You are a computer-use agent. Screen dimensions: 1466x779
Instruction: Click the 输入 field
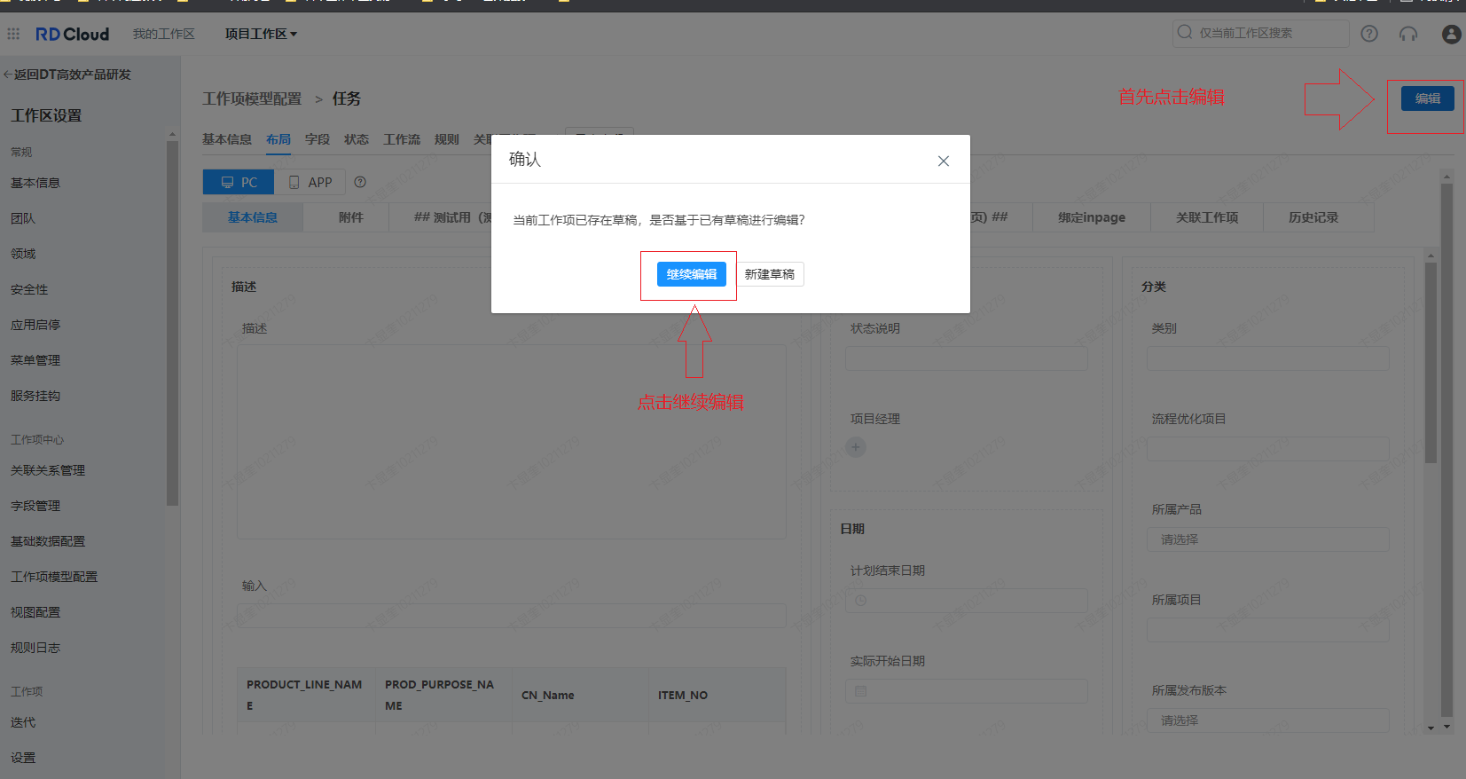(512, 616)
